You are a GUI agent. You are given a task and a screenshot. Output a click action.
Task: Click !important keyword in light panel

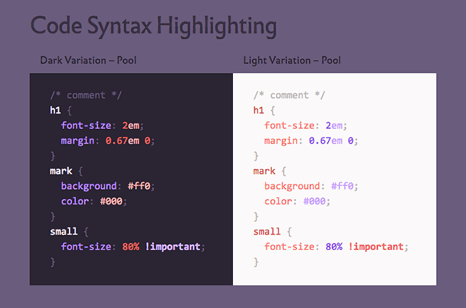click(376, 247)
